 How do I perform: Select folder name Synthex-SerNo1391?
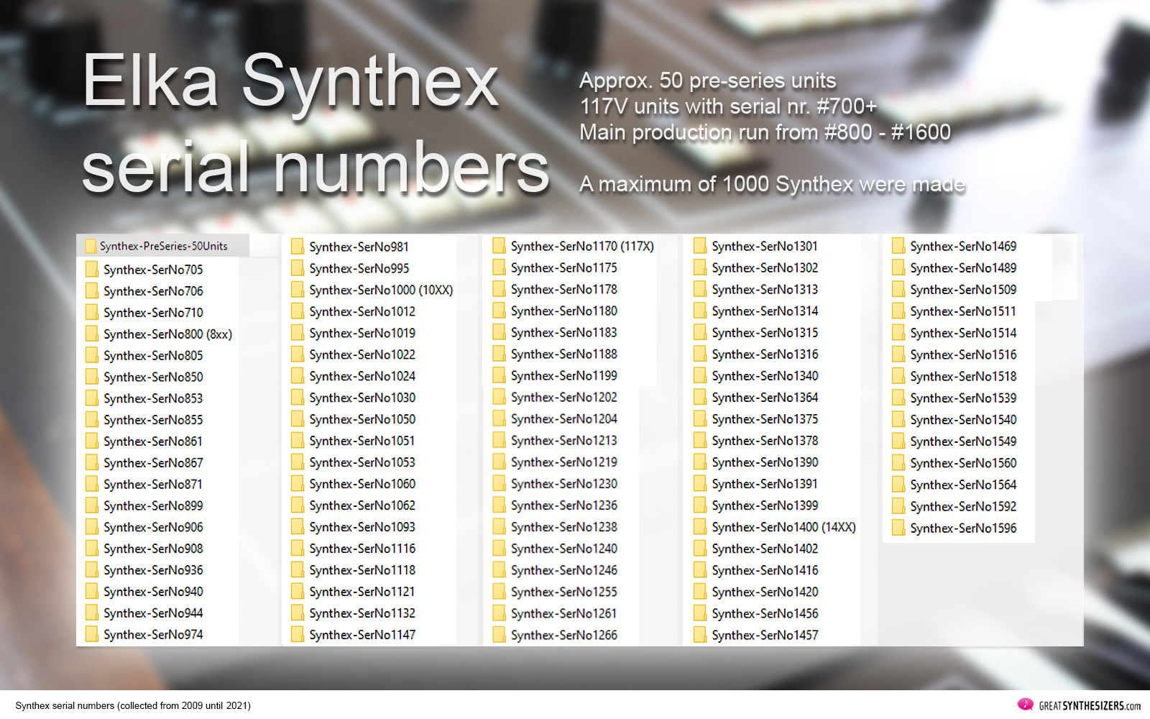(765, 484)
